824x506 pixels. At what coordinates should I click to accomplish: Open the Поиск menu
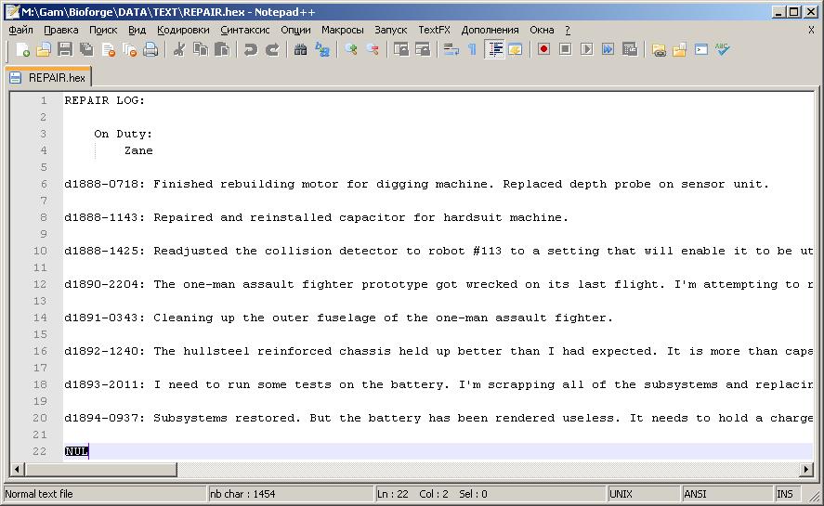tap(103, 30)
